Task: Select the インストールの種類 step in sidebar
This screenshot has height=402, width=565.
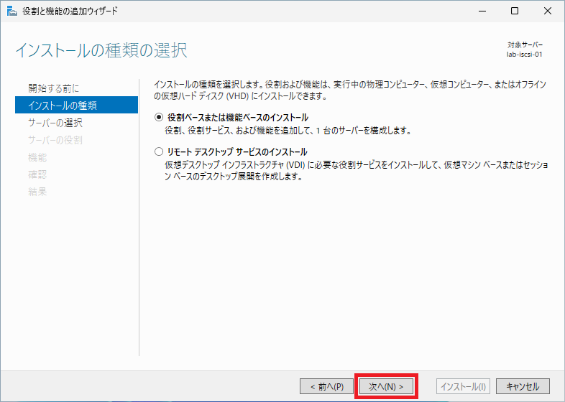Action: [76, 105]
